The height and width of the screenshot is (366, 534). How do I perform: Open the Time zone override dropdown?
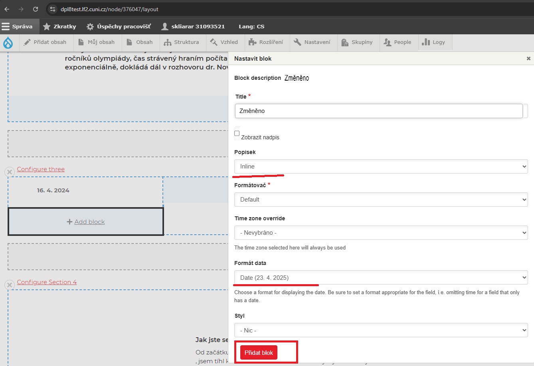point(381,233)
